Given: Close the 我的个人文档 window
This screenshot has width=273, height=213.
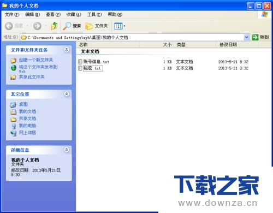Looking at the screenshot, I should tap(267, 6).
